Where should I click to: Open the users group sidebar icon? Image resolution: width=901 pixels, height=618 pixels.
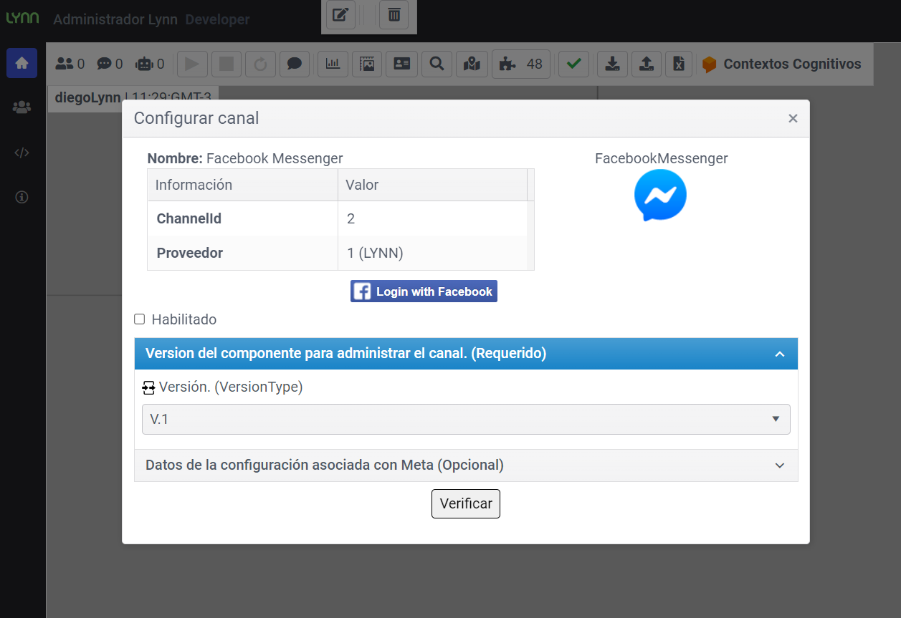click(x=22, y=107)
